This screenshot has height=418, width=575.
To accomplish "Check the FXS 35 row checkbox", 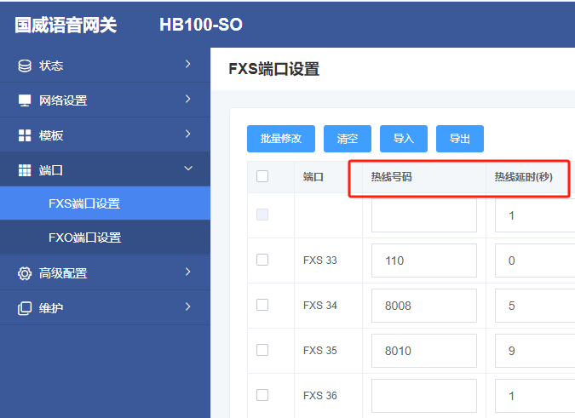I will (262, 350).
